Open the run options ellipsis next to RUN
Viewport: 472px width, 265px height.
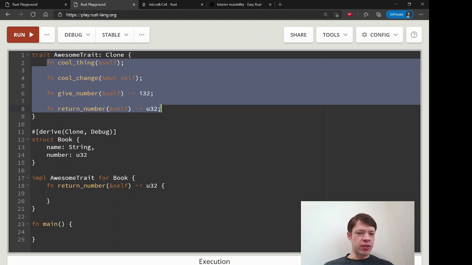pos(47,35)
